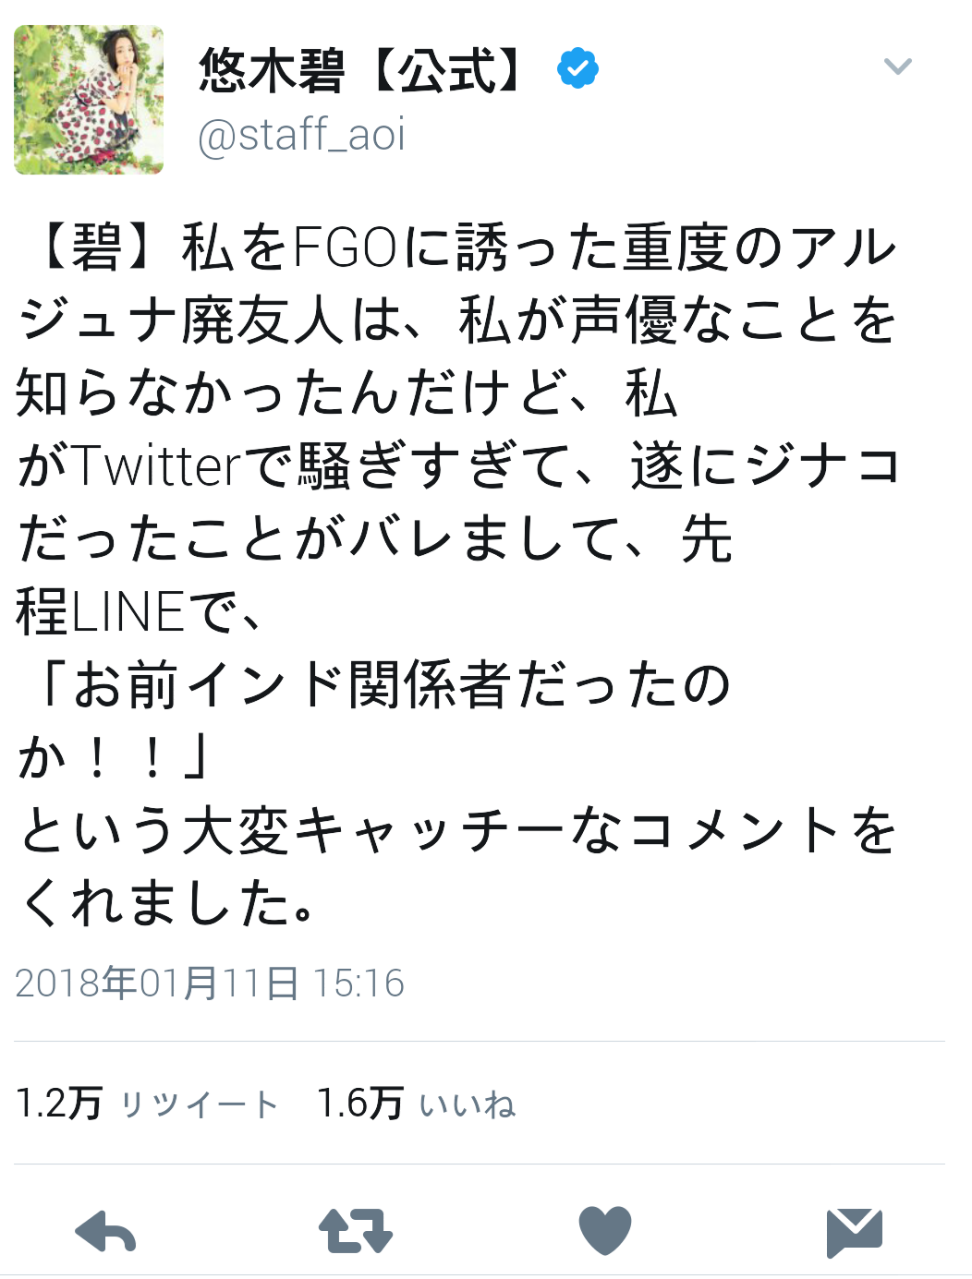View the 1.2万 リツイート list
The height and width of the screenshot is (1279, 972).
click(x=148, y=1104)
